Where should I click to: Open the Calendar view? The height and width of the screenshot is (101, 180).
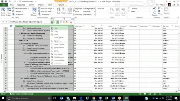(18, 12)
